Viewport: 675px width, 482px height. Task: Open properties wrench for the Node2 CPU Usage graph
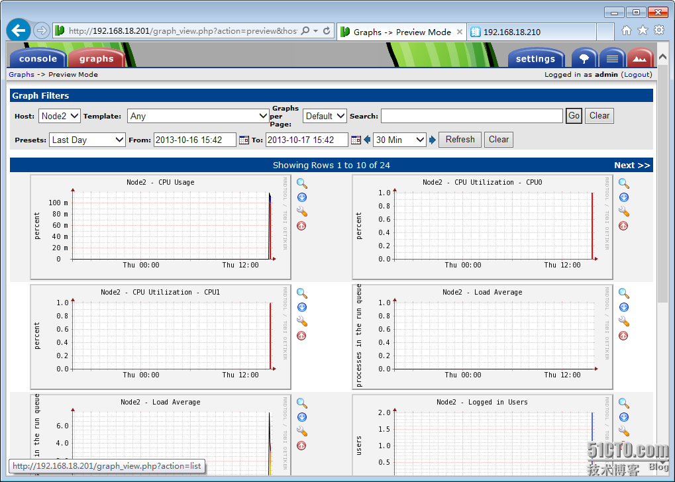[302, 211]
